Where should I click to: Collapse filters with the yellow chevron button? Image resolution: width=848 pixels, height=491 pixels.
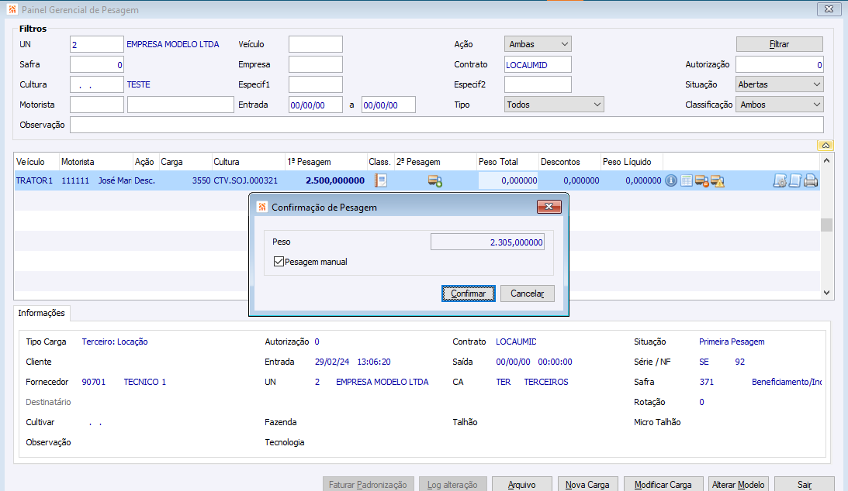tap(826, 146)
